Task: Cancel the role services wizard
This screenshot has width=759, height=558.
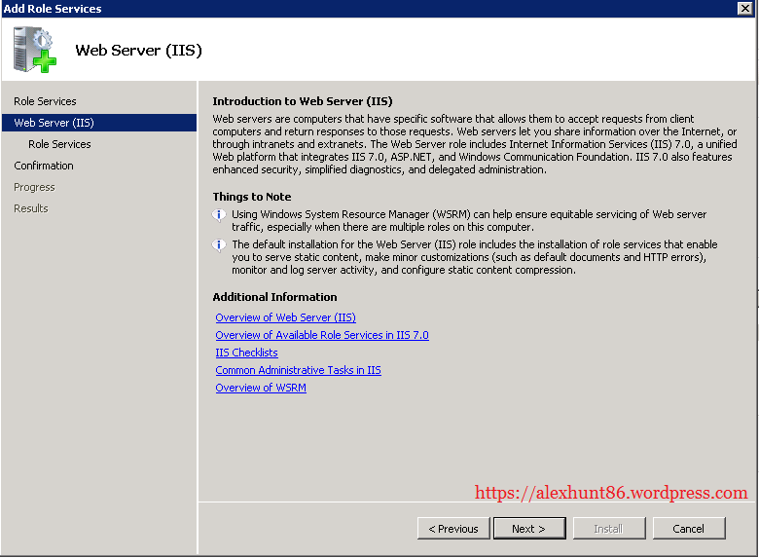Action: click(688, 529)
